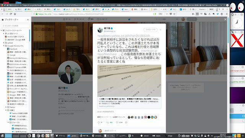Click the Twitter bird logo in header
Screen dimensions: 245x138
(129, 20)
